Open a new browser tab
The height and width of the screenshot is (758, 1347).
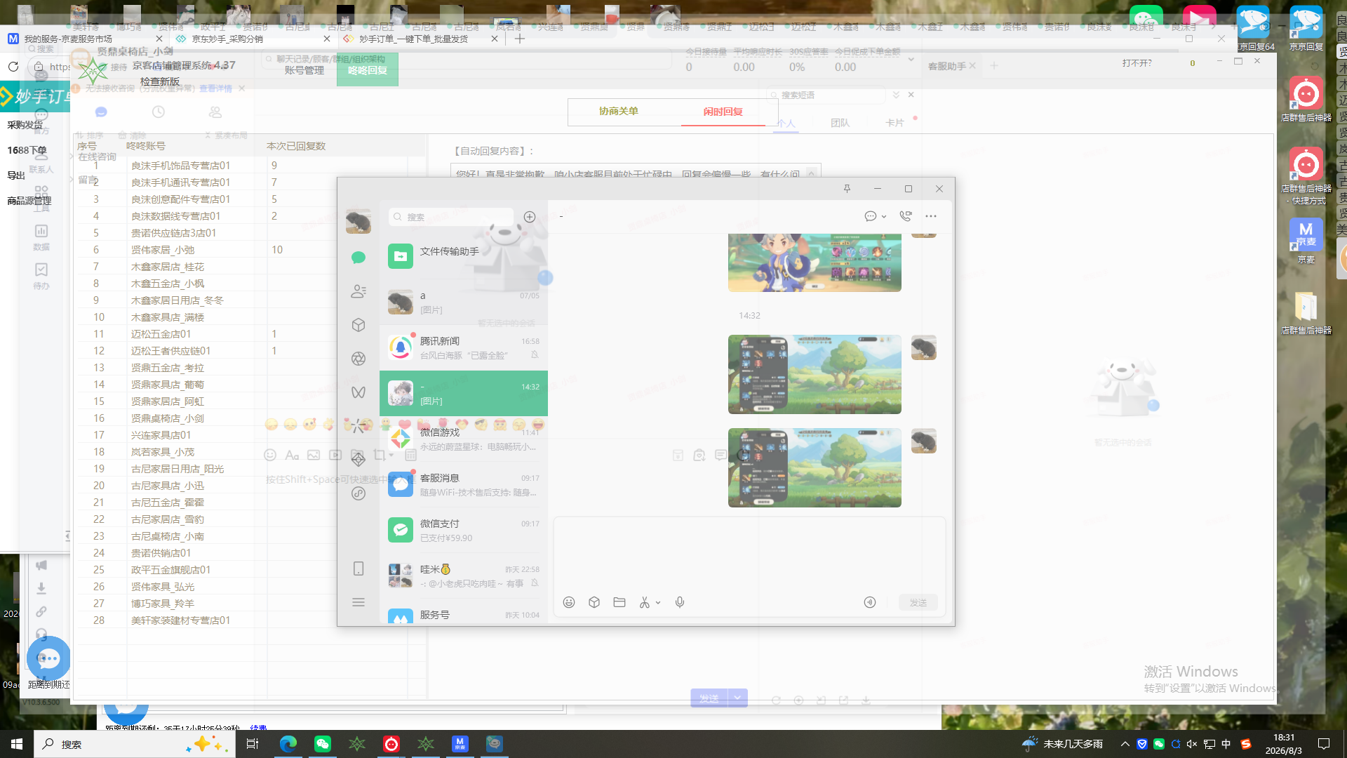coord(520,39)
